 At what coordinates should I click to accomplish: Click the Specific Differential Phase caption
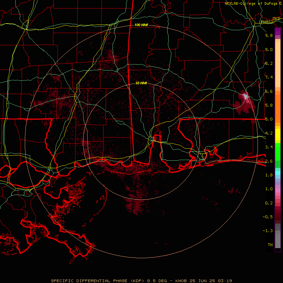[141, 281]
